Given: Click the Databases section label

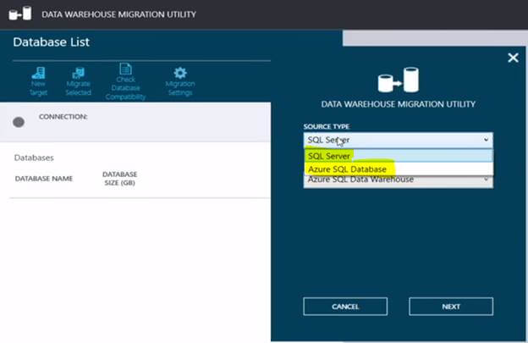Looking at the screenshot, I should click(x=34, y=158).
